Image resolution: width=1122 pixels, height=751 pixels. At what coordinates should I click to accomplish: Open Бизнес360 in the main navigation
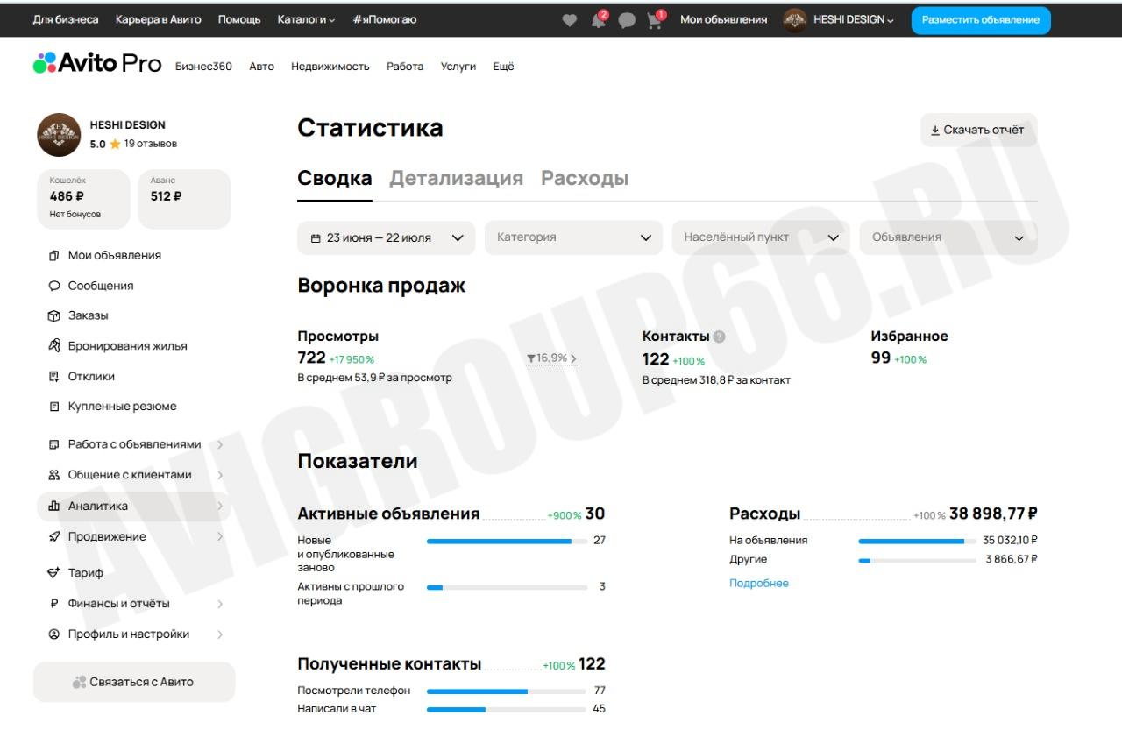(x=203, y=67)
